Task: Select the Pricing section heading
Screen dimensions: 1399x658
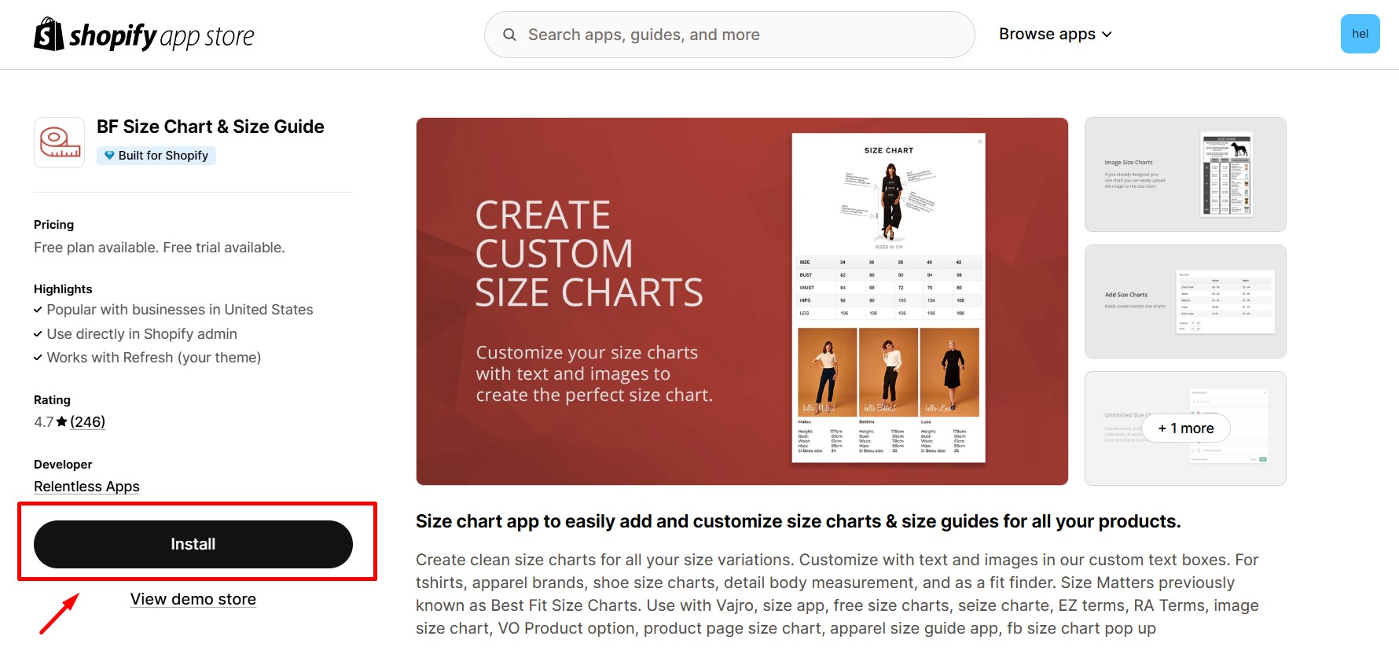Action: [x=53, y=224]
